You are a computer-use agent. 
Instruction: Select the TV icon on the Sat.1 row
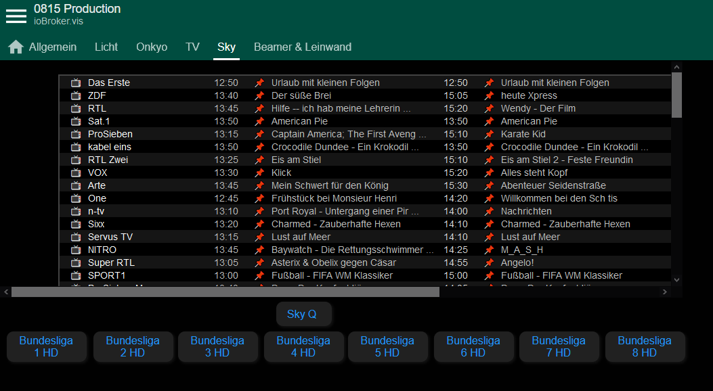pyautogui.click(x=76, y=121)
